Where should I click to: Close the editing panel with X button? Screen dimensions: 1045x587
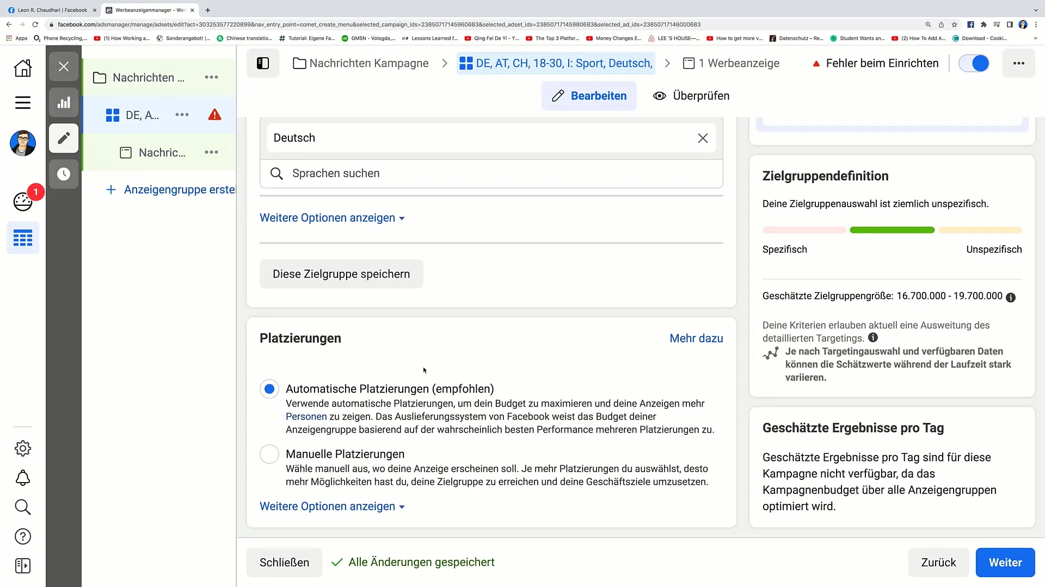click(64, 67)
